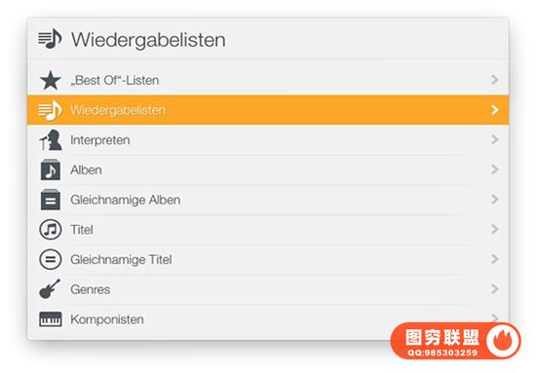This screenshot has height=373, width=536.
Task: Click the orange flame badge logo
Action: [503, 340]
